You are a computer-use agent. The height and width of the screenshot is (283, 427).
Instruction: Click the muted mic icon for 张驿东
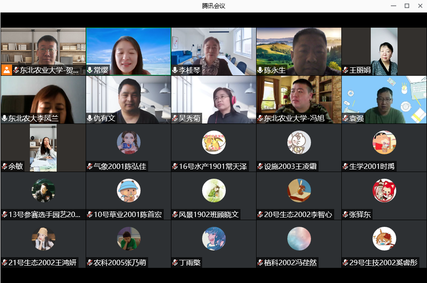(x=345, y=215)
